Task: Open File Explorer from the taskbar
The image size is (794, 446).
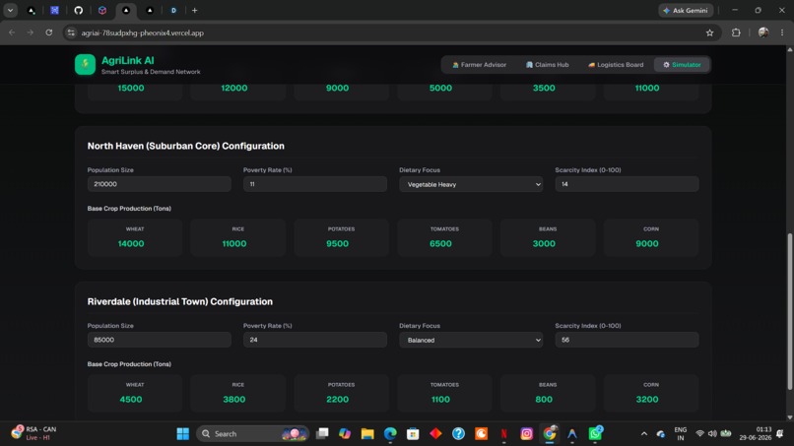Action: click(367, 434)
